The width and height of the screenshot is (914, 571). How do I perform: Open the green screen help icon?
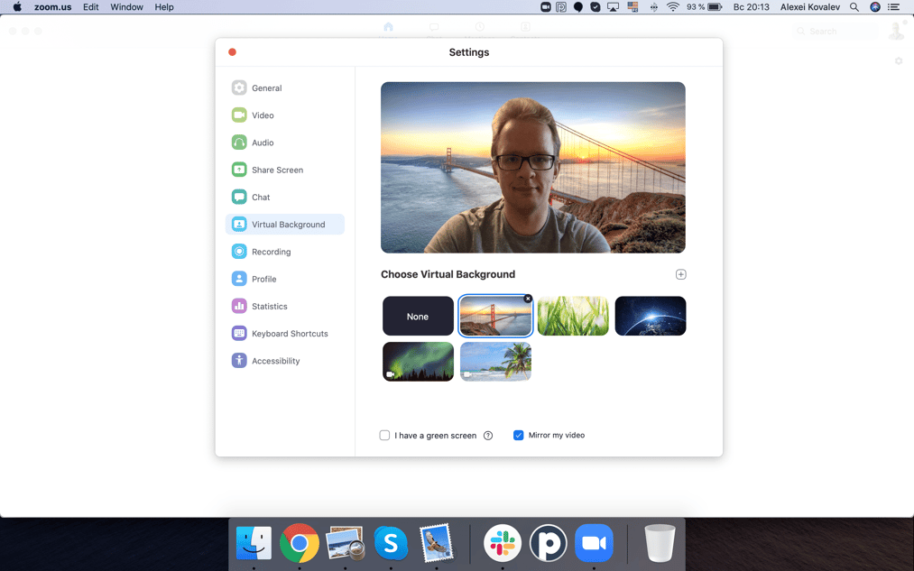488,436
